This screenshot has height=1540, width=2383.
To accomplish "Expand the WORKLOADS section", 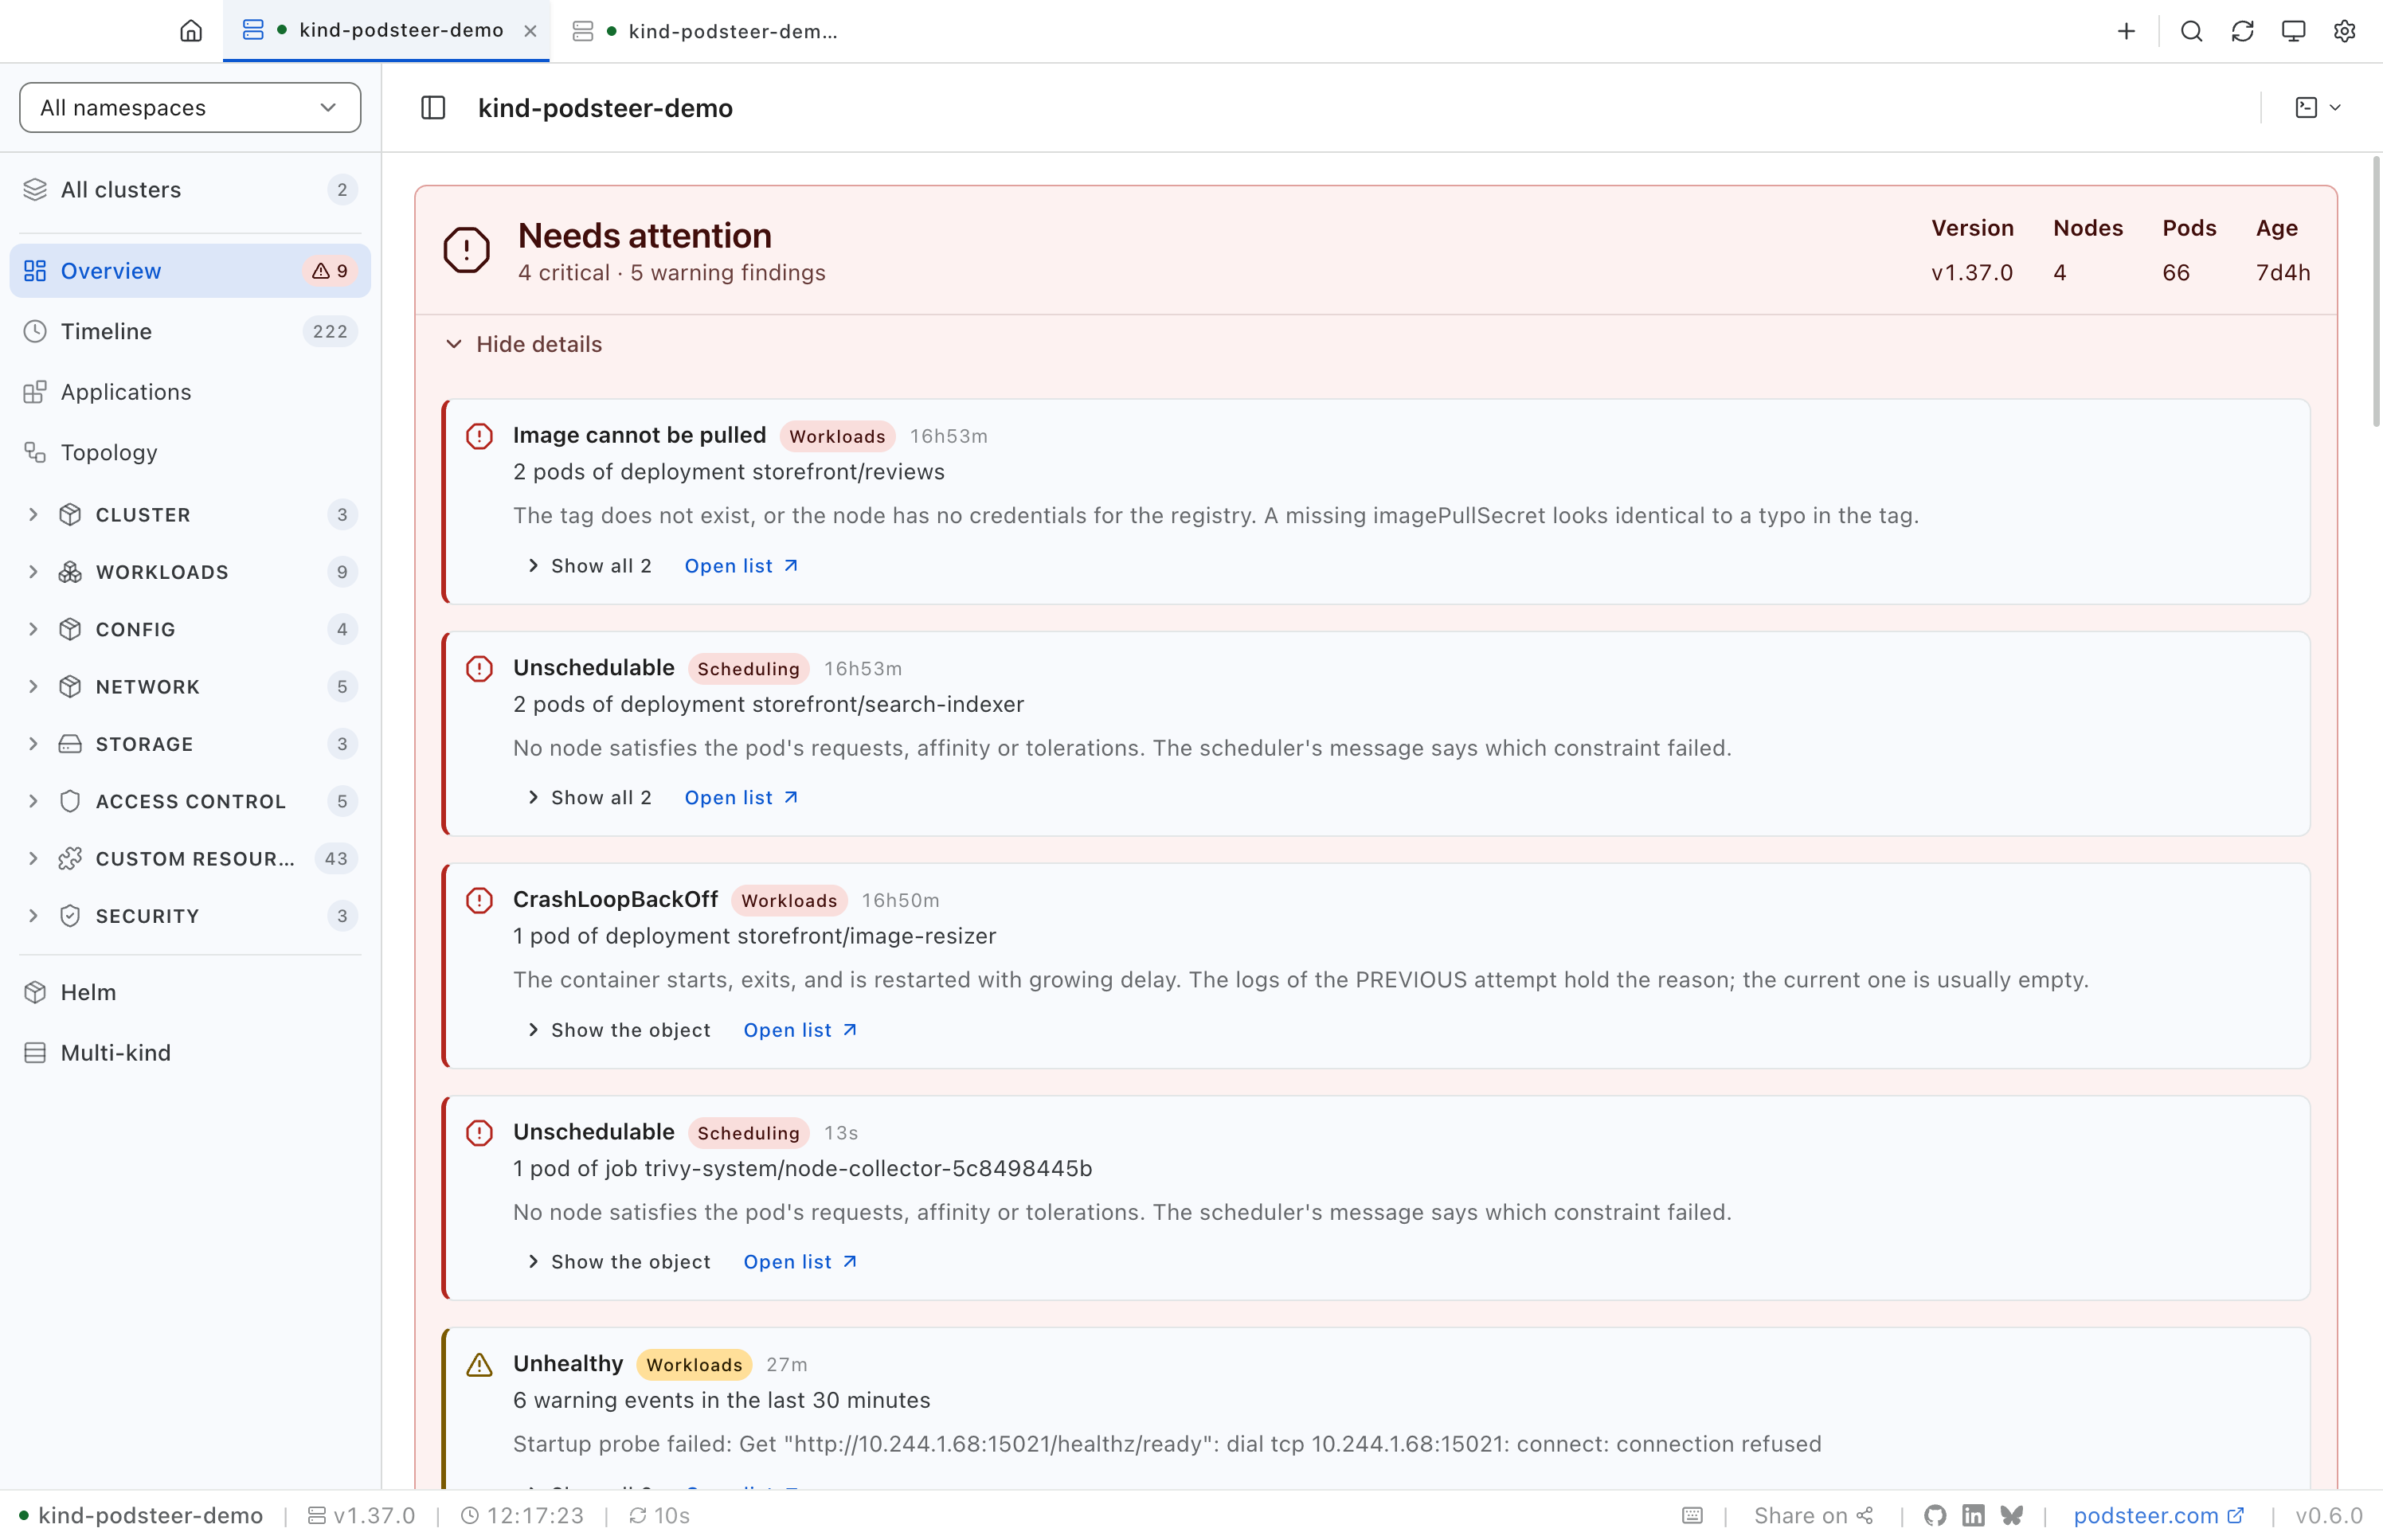I will pos(190,571).
